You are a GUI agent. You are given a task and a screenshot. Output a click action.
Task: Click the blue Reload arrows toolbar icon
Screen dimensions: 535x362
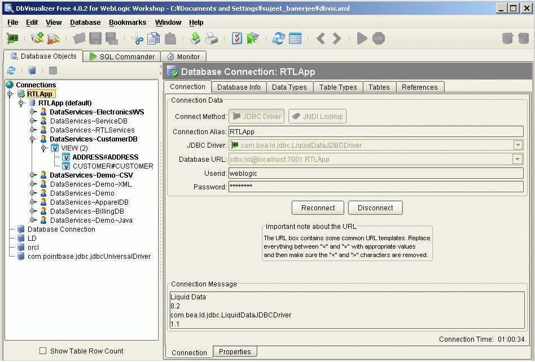278,38
